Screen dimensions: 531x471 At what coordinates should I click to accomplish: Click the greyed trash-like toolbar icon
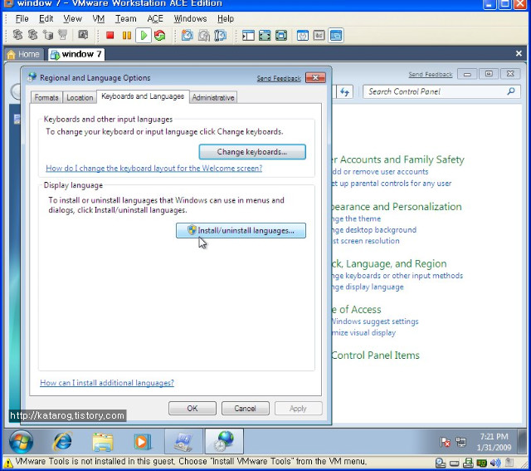(x=63, y=35)
